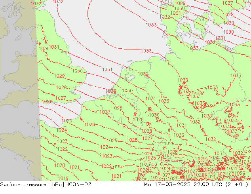Screen dimensions: 251x194
Task: Select the 1020 isobar label
Action: (59, 165)
